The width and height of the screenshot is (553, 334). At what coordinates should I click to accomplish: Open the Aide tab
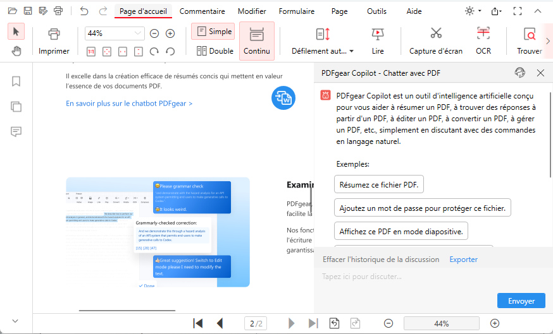click(414, 11)
